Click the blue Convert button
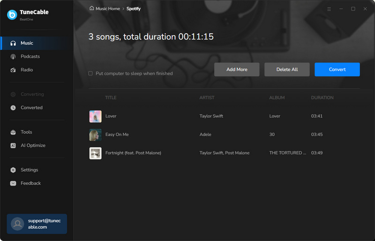Screen dimensions: 375x241 pyautogui.click(x=337, y=69)
